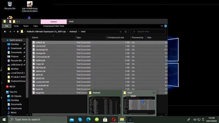The width and height of the screenshot is (219, 123).
Task: Switch to the Share ribbon tab
Action: (26, 26)
